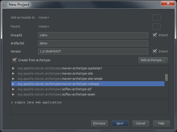This screenshot has height=132, width=177.
Task: Open the browse button for Add as module
Action: [156, 17]
